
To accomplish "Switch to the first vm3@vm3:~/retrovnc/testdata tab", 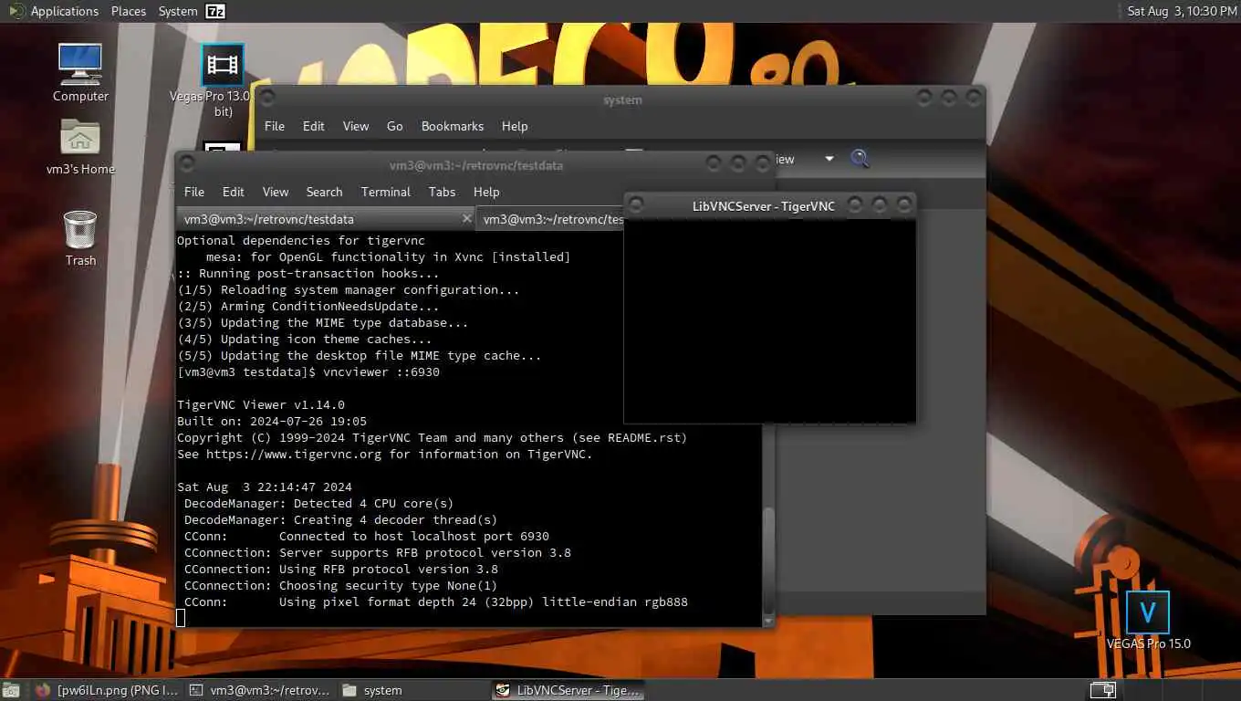I will [325, 219].
